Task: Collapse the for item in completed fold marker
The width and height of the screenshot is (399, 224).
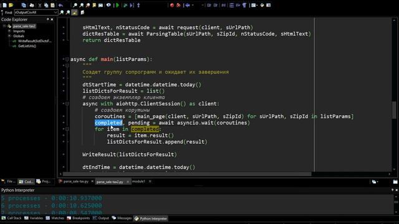Action: click(67, 129)
